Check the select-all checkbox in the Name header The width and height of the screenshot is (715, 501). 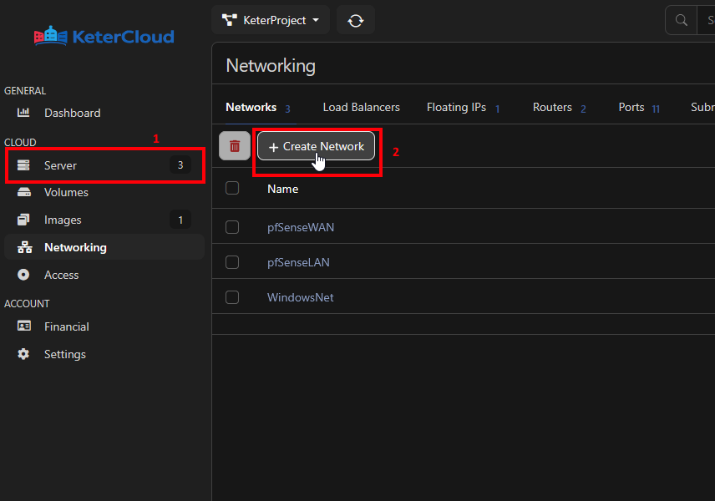(x=232, y=188)
